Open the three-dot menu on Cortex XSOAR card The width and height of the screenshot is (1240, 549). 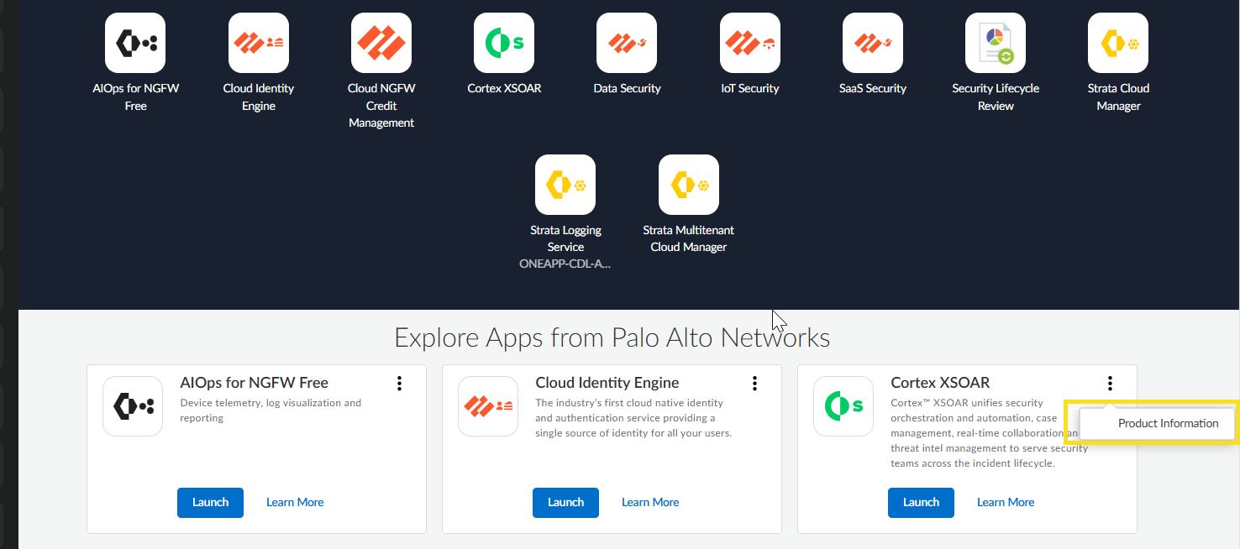coord(1110,384)
